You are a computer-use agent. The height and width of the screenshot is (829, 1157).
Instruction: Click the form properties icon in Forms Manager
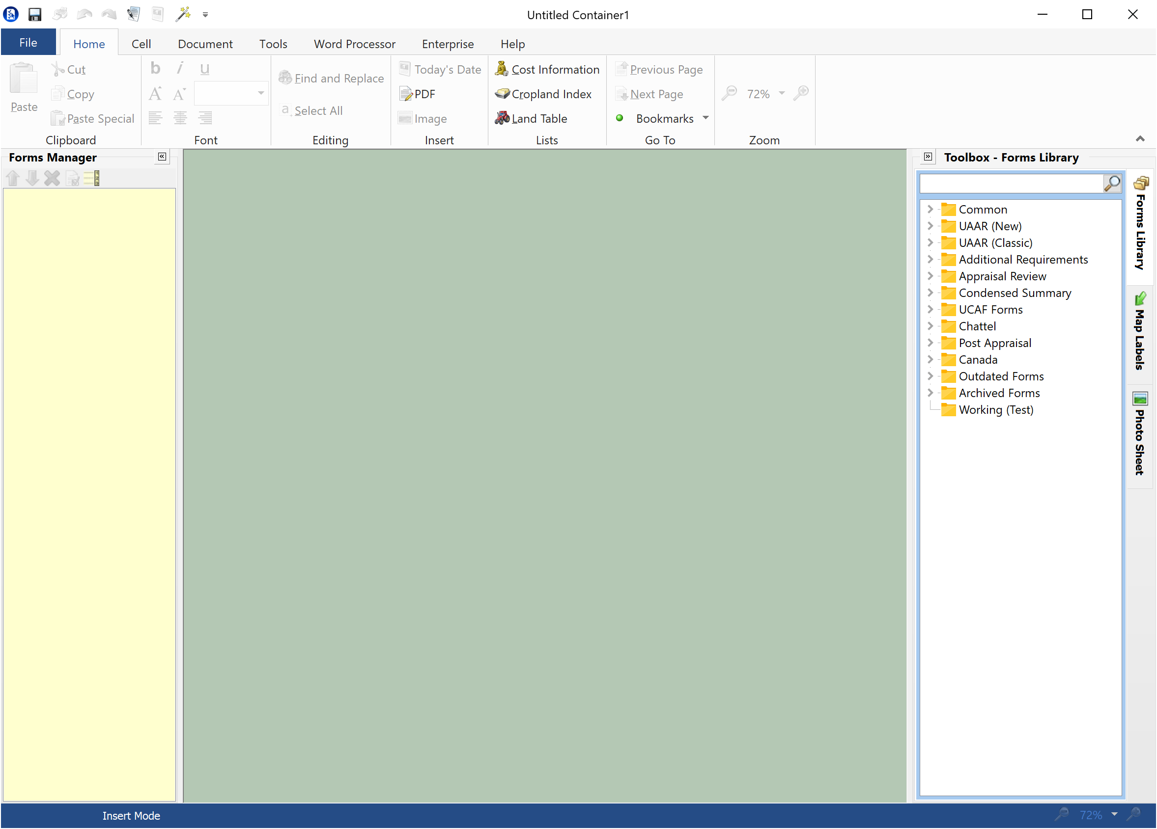coord(72,178)
